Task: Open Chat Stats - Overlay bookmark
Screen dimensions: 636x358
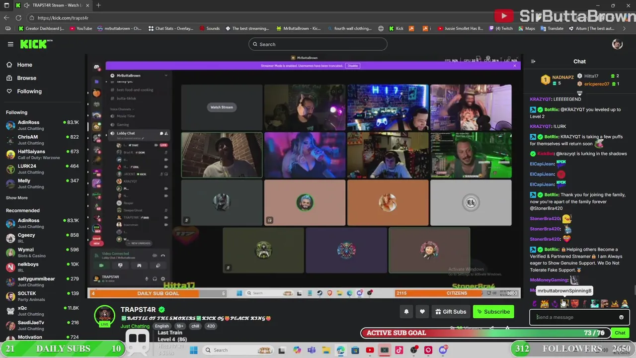Action: [x=171, y=29]
